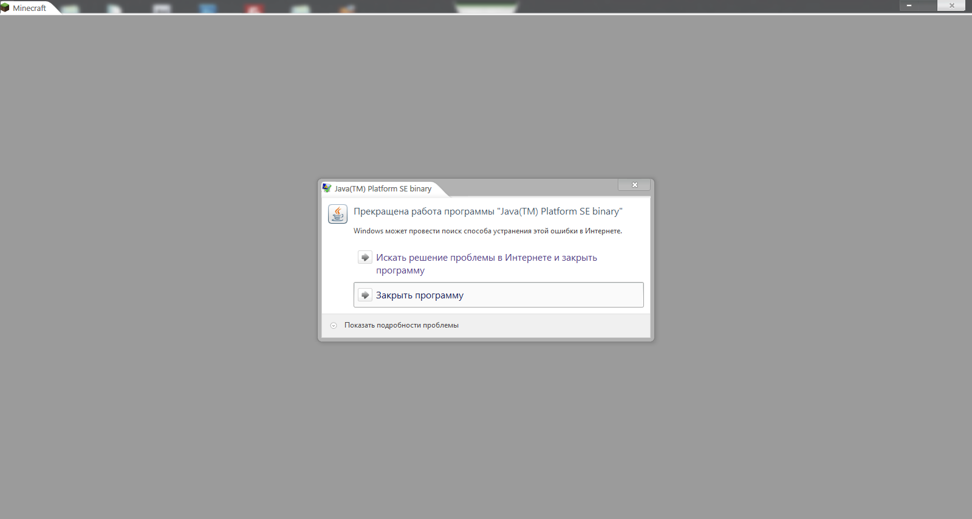972x519 pixels.
Task: Click the Java dialog title bar icon
Action: click(327, 188)
